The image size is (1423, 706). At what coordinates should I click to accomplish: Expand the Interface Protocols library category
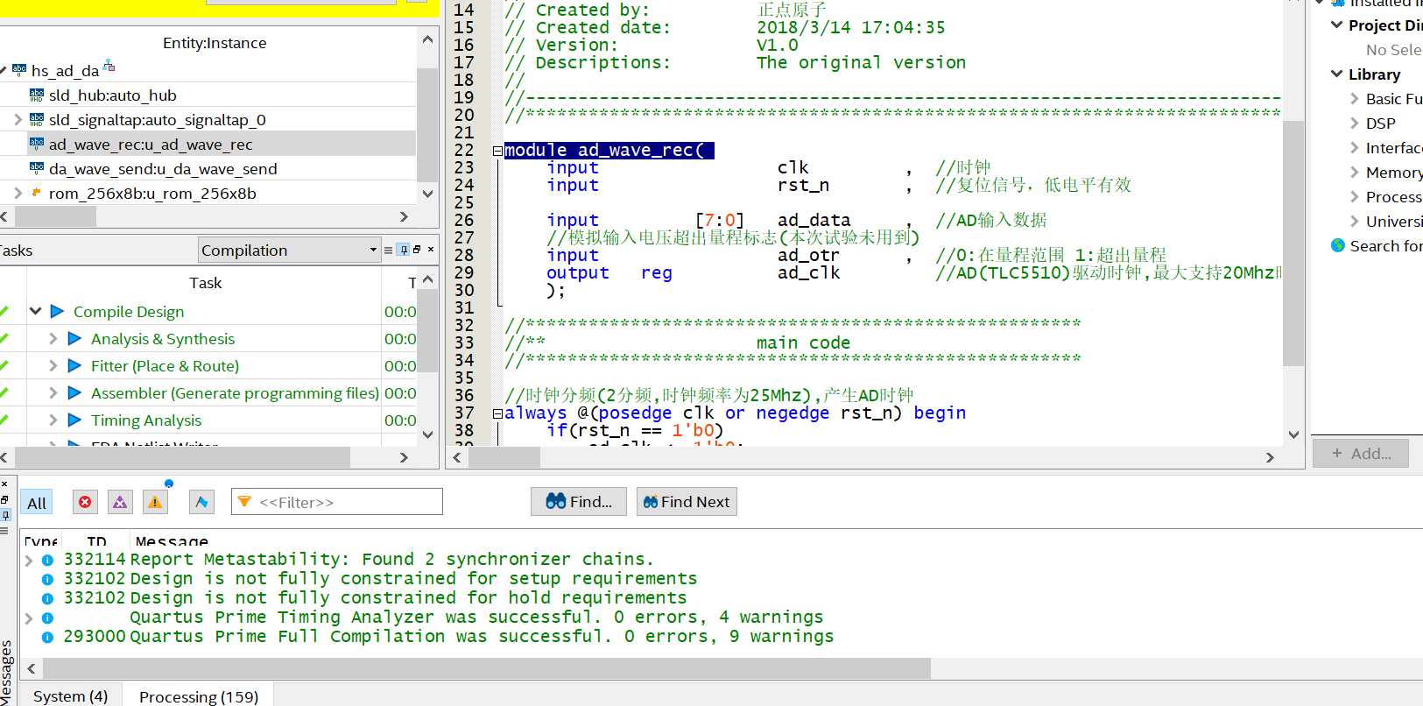point(1354,147)
